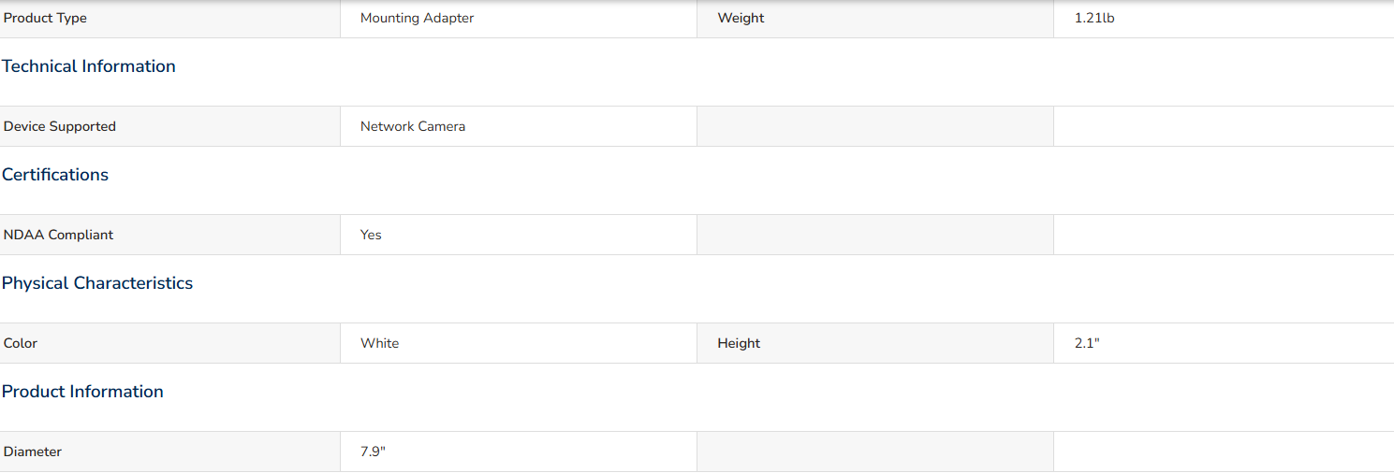This screenshot has width=1394, height=473.
Task: Select the Network Camera value
Action: pos(413,126)
